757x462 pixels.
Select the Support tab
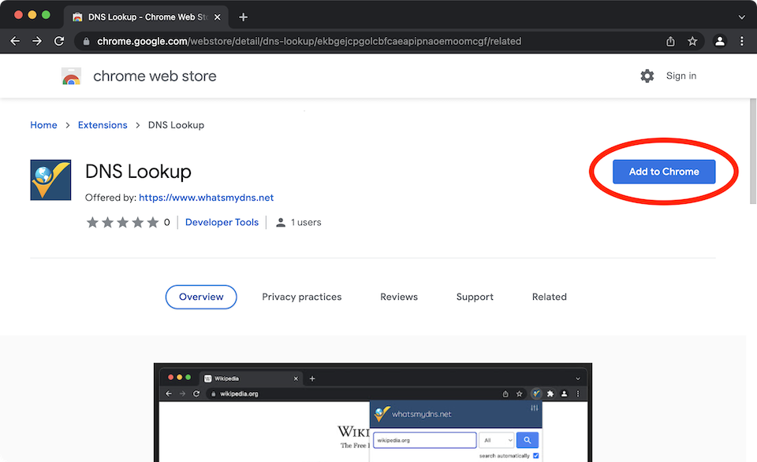(475, 297)
